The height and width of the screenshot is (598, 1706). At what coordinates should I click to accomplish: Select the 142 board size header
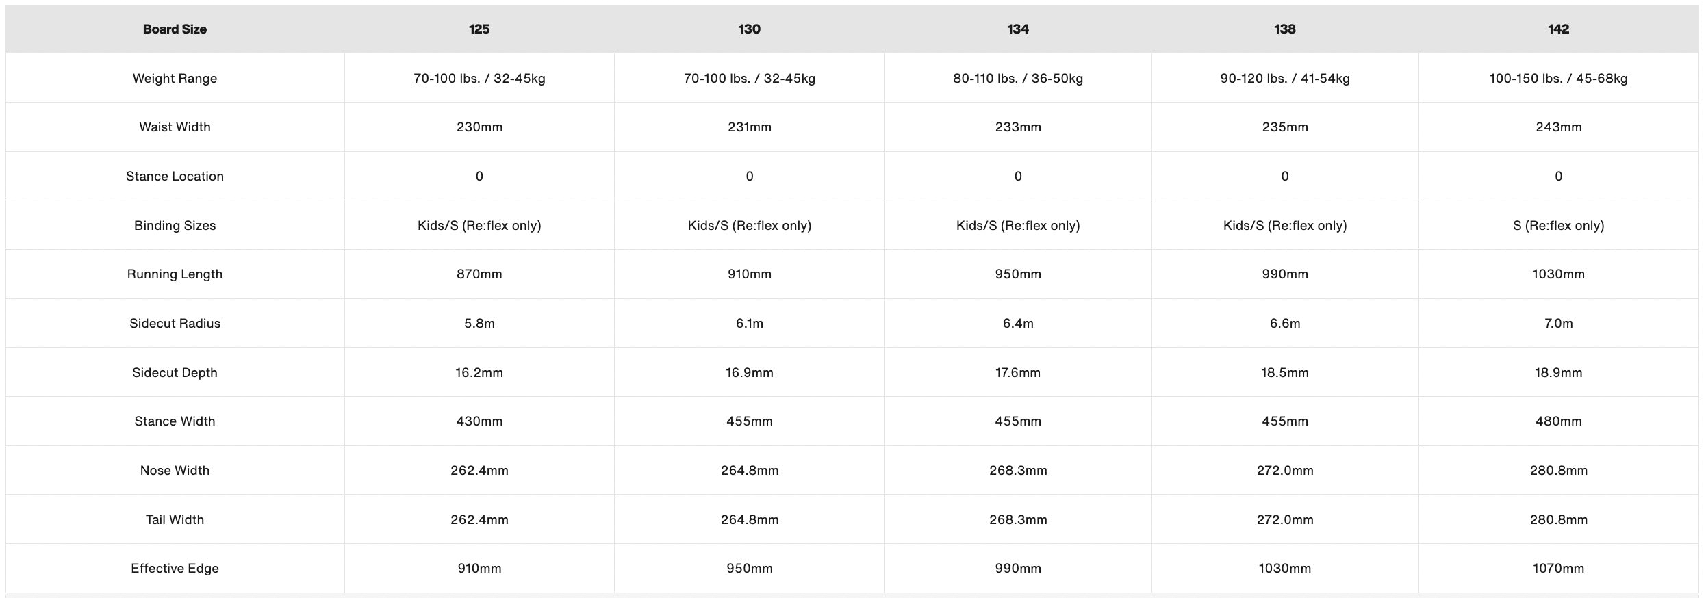tap(1558, 29)
